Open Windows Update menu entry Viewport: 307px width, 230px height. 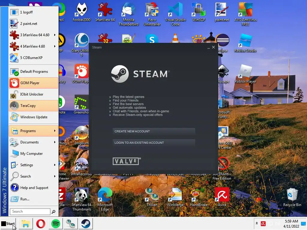[34, 117]
